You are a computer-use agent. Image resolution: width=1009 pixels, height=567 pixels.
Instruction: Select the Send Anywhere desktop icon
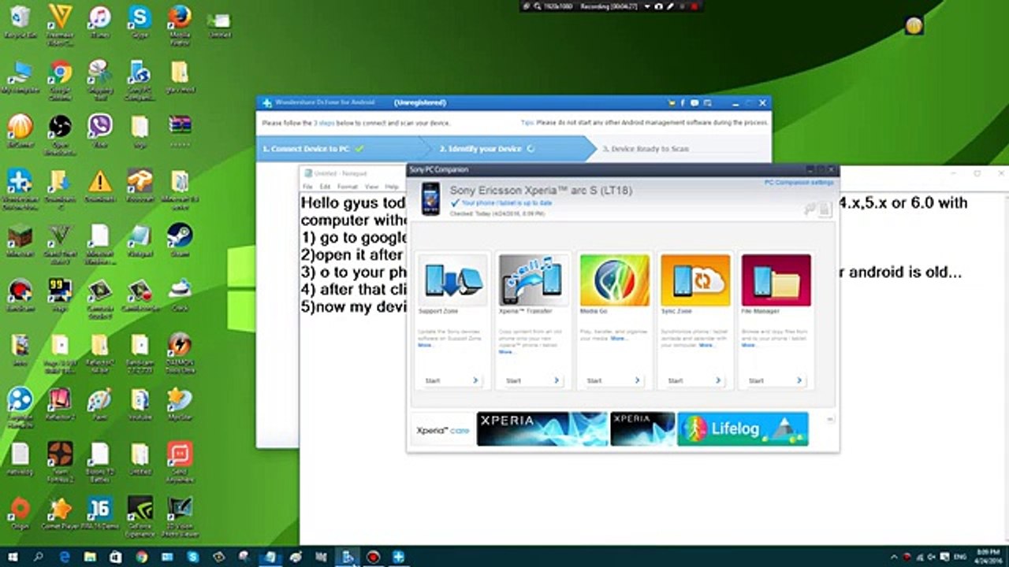180,461
